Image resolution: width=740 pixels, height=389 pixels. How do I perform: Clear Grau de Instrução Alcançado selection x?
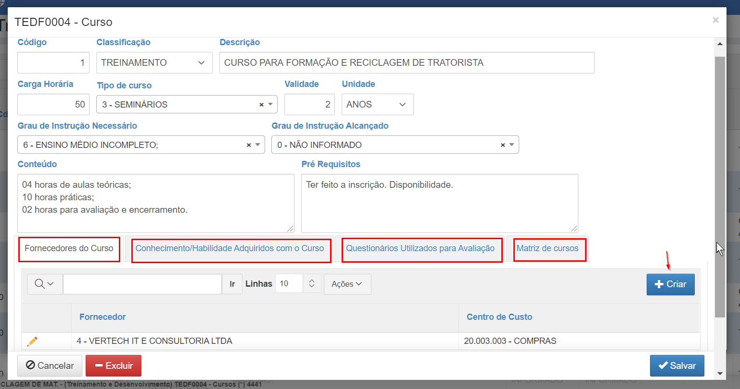pyautogui.click(x=503, y=145)
